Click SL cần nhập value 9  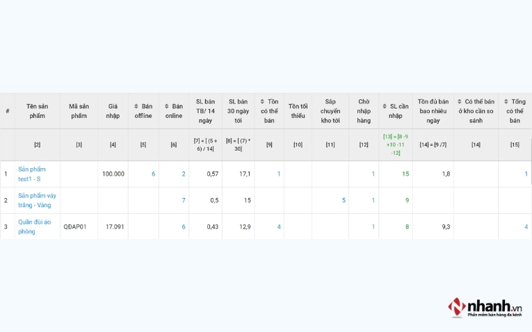coord(407,201)
